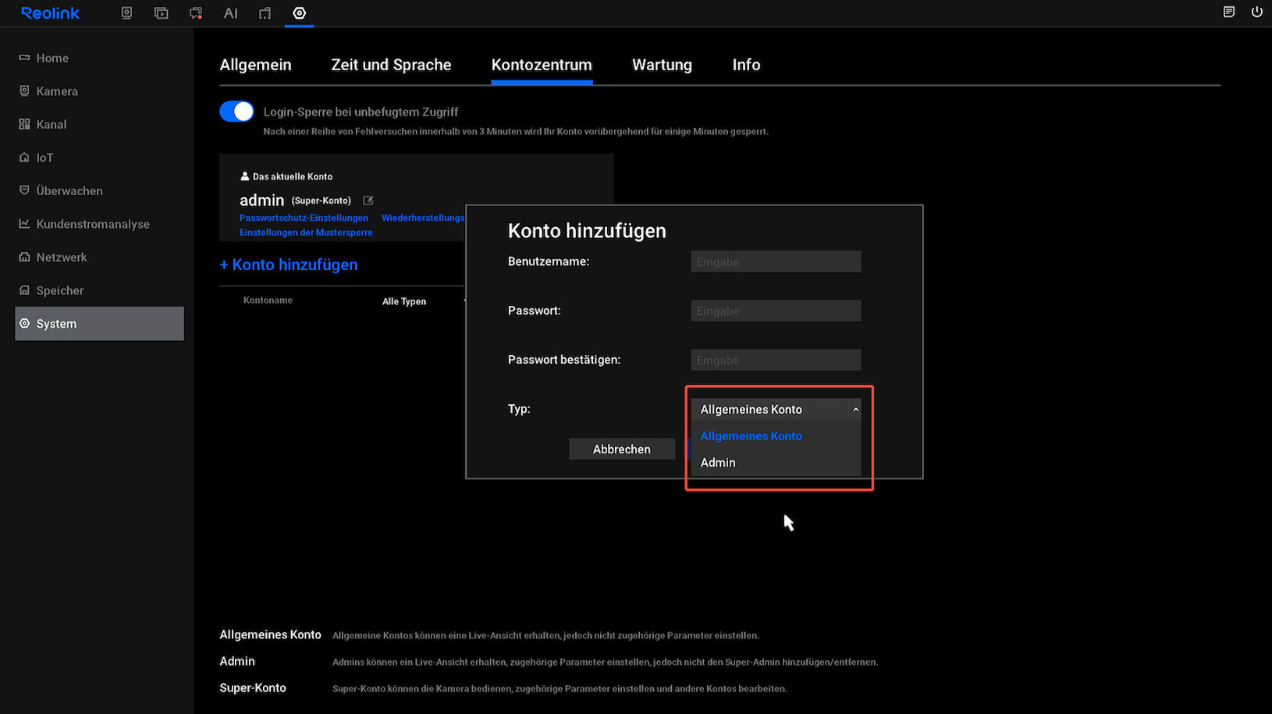Open the live view camera icon

coord(126,13)
